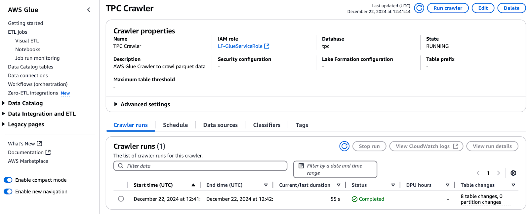This screenshot has height=214, width=529.
Task: Click calendar icon in date range filter
Action: click(301, 166)
